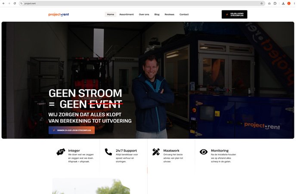Reload the page with the refresh icon

tap(15, 3)
